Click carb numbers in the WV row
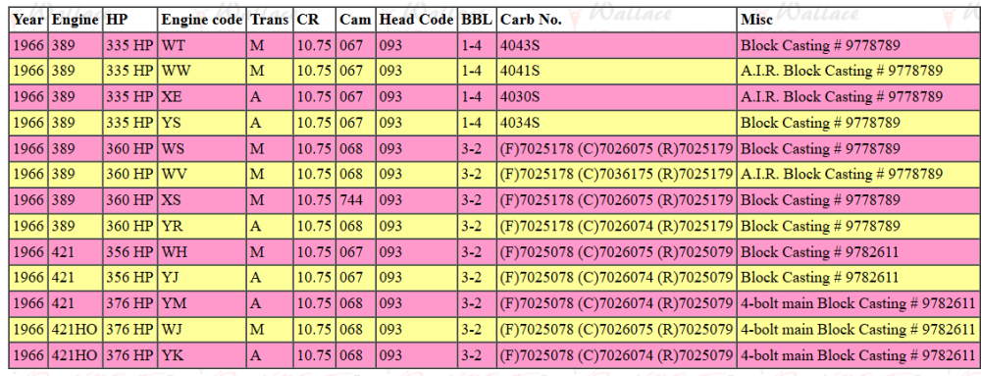The height and width of the screenshot is (376, 981). pyautogui.click(x=617, y=175)
